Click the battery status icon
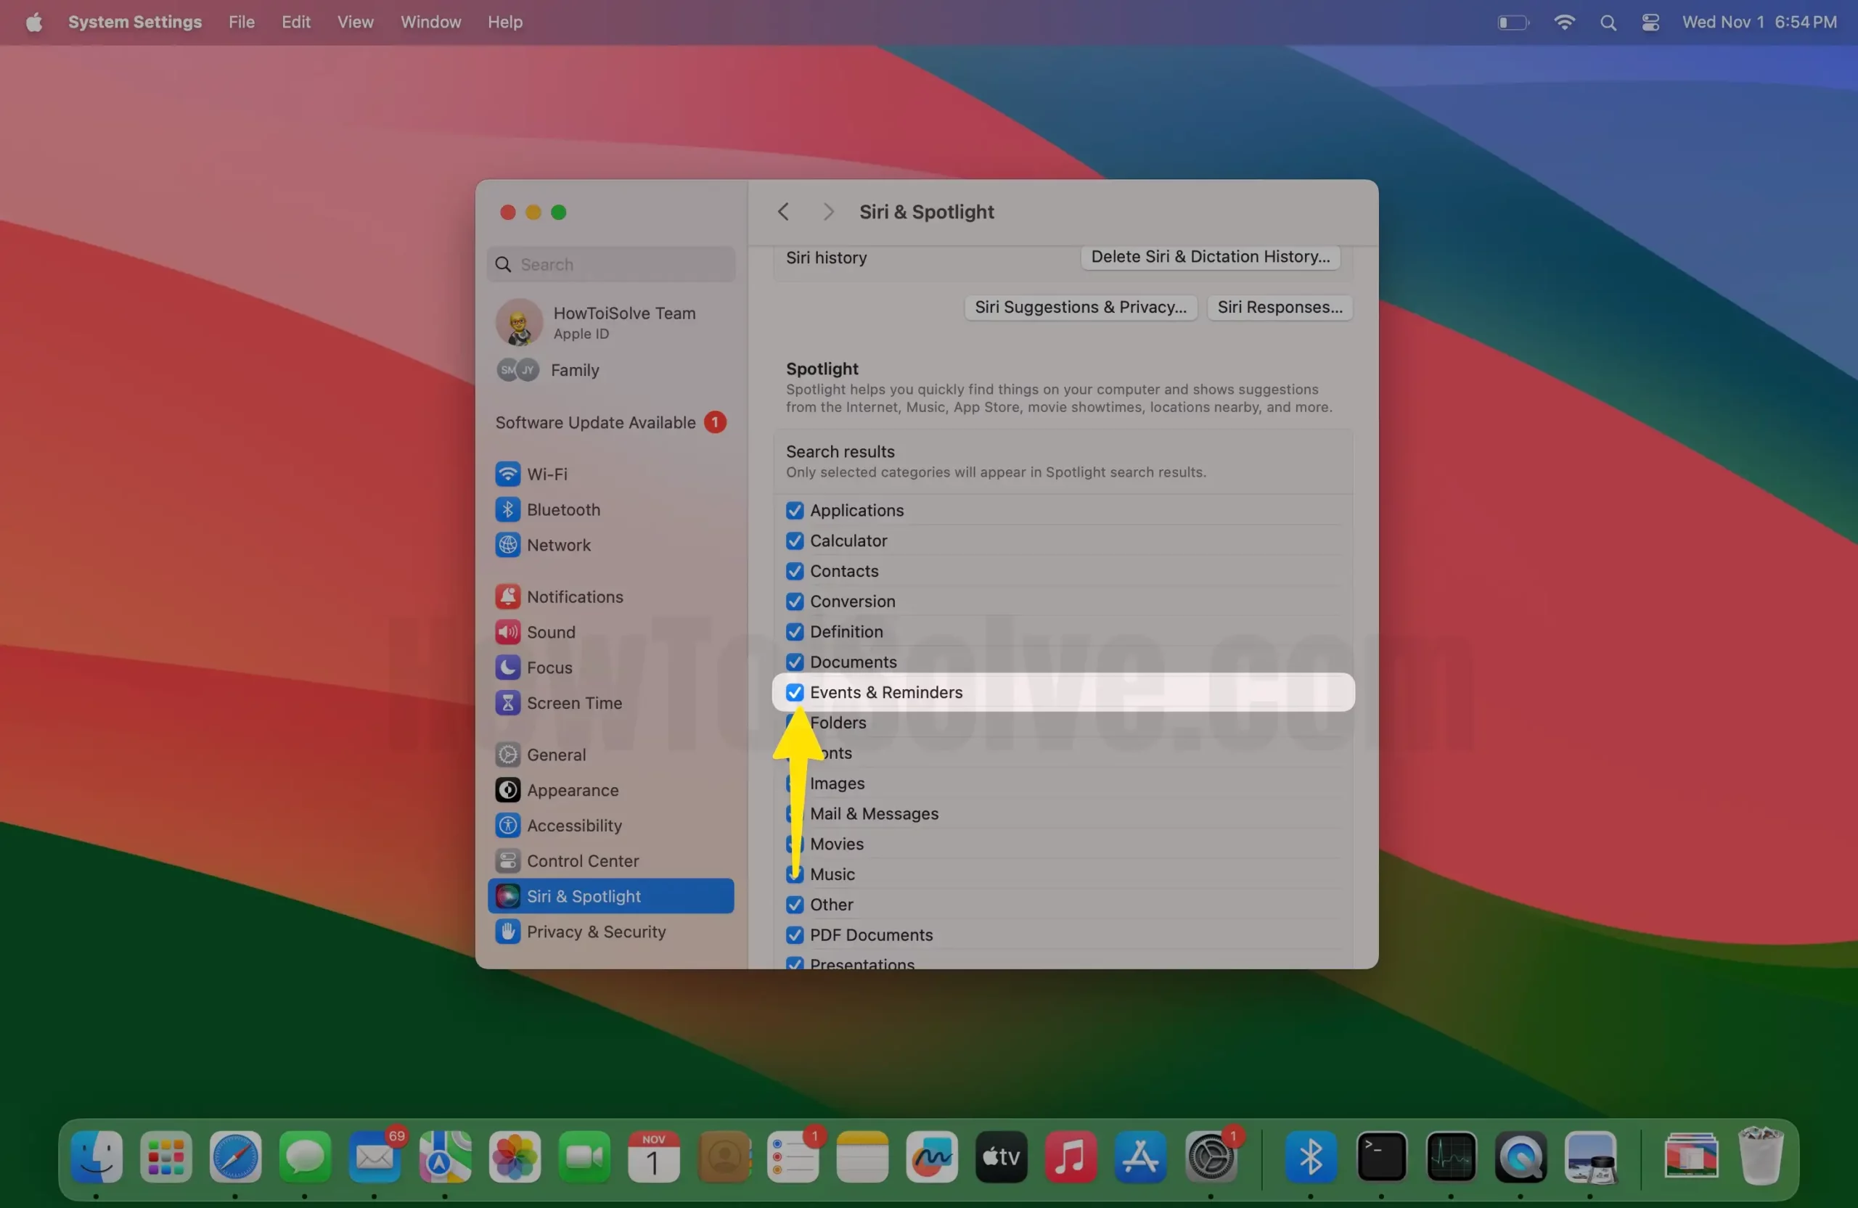 coord(1513,22)
